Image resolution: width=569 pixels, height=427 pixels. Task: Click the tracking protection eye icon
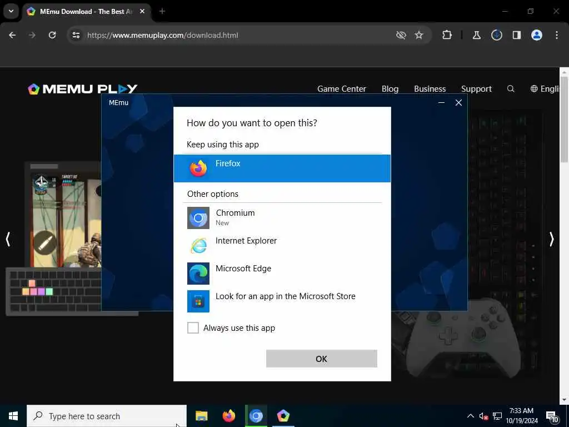coord(401,35)
